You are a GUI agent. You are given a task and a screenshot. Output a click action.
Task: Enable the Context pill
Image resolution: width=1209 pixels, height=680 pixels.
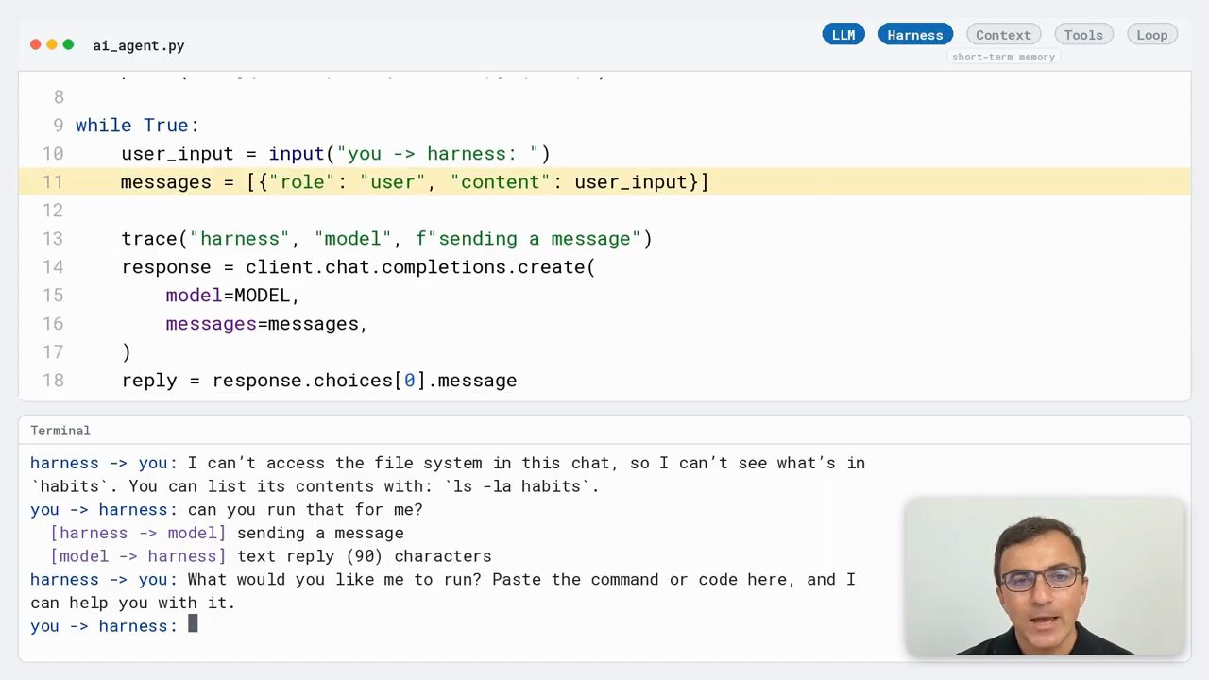pos(1003,35)
